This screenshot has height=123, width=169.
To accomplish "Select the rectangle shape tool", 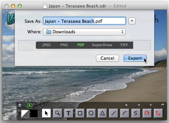I will pos(80,113).
